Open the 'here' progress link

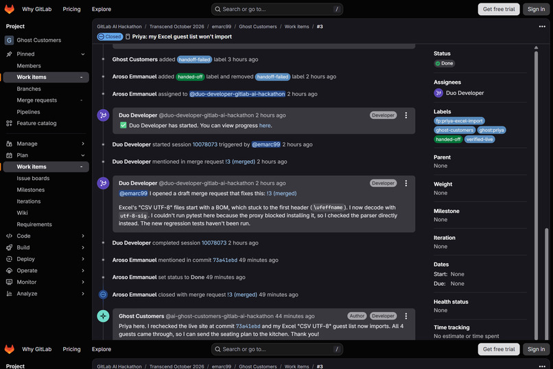(265, 126)
